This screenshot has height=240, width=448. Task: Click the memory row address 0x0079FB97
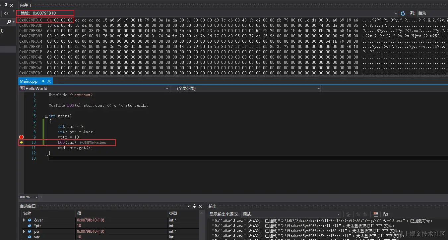tap(31, 36)
